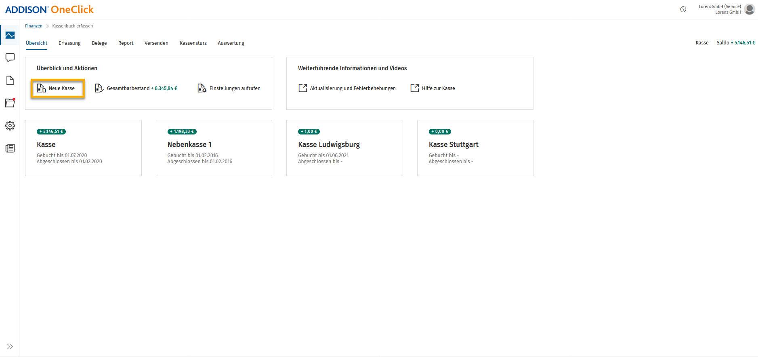Click the Neue Kasse label
Viewport: 758px width, 357px height.
[62, 88]
